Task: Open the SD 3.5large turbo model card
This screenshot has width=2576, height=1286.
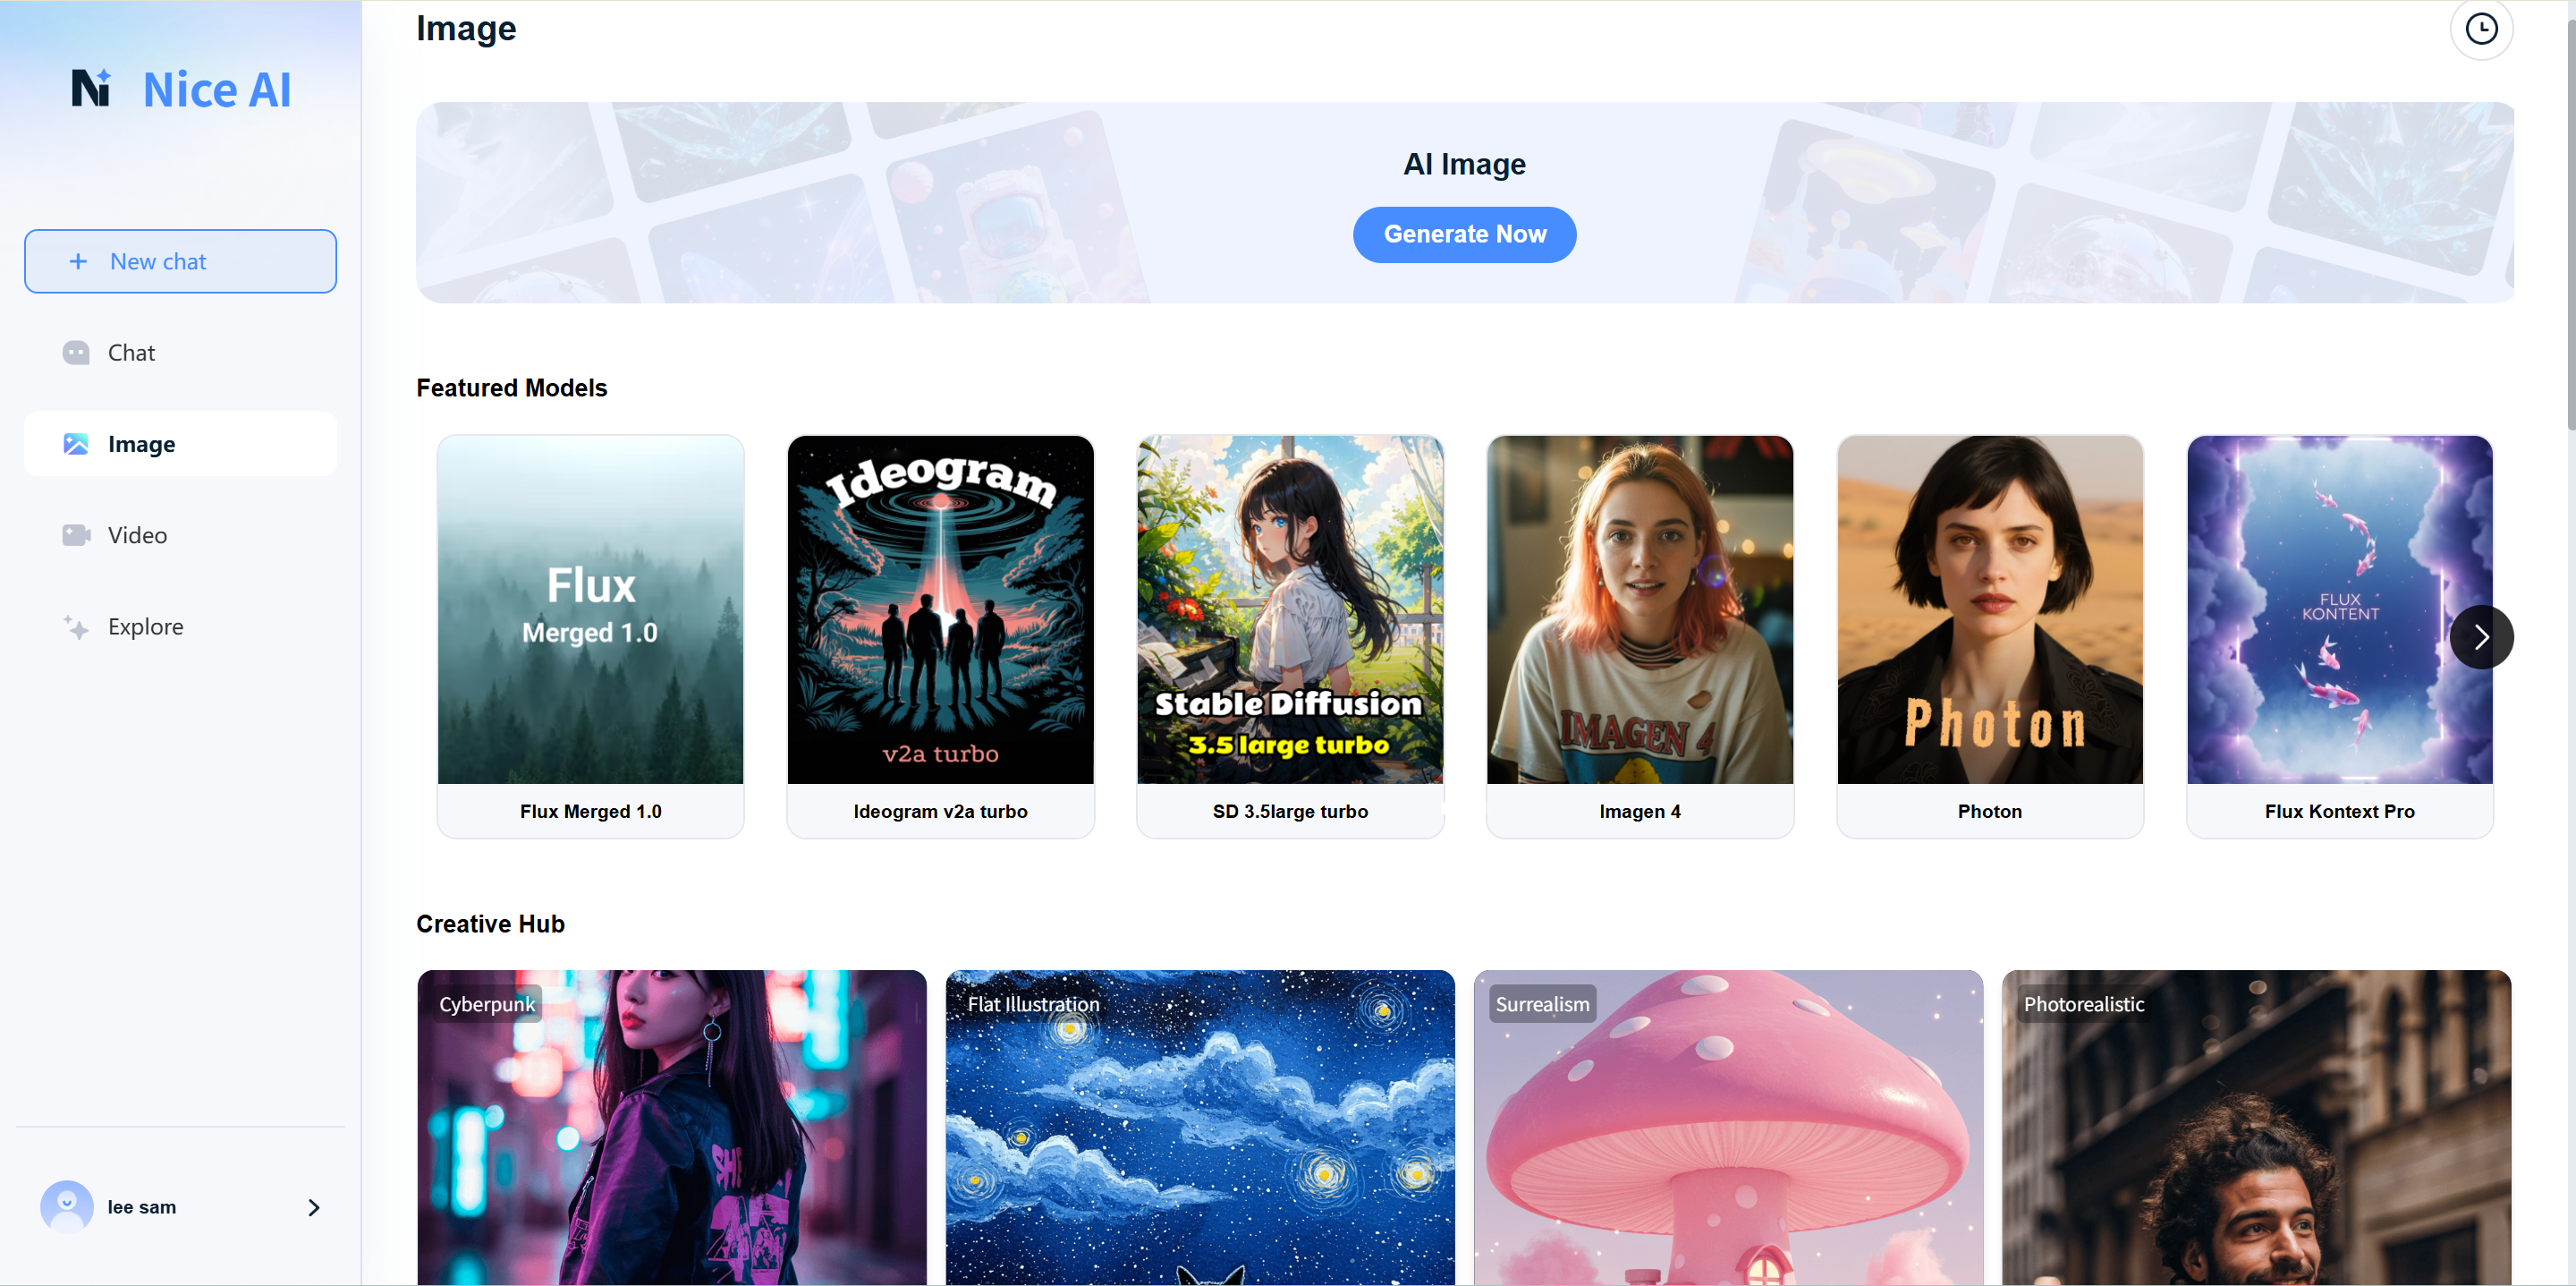Action: [1290, 636]
